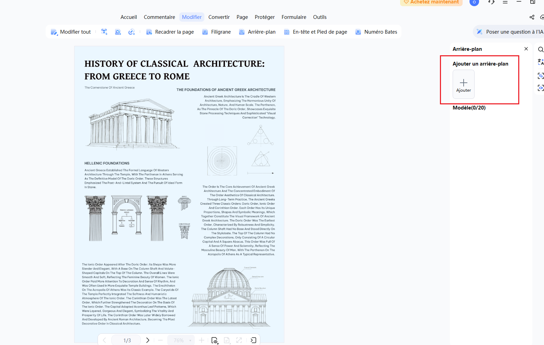The height and width of the screenshot is (345, 544).
Task: Open the AI translate icon in sidebar
Action: (541, 62)
